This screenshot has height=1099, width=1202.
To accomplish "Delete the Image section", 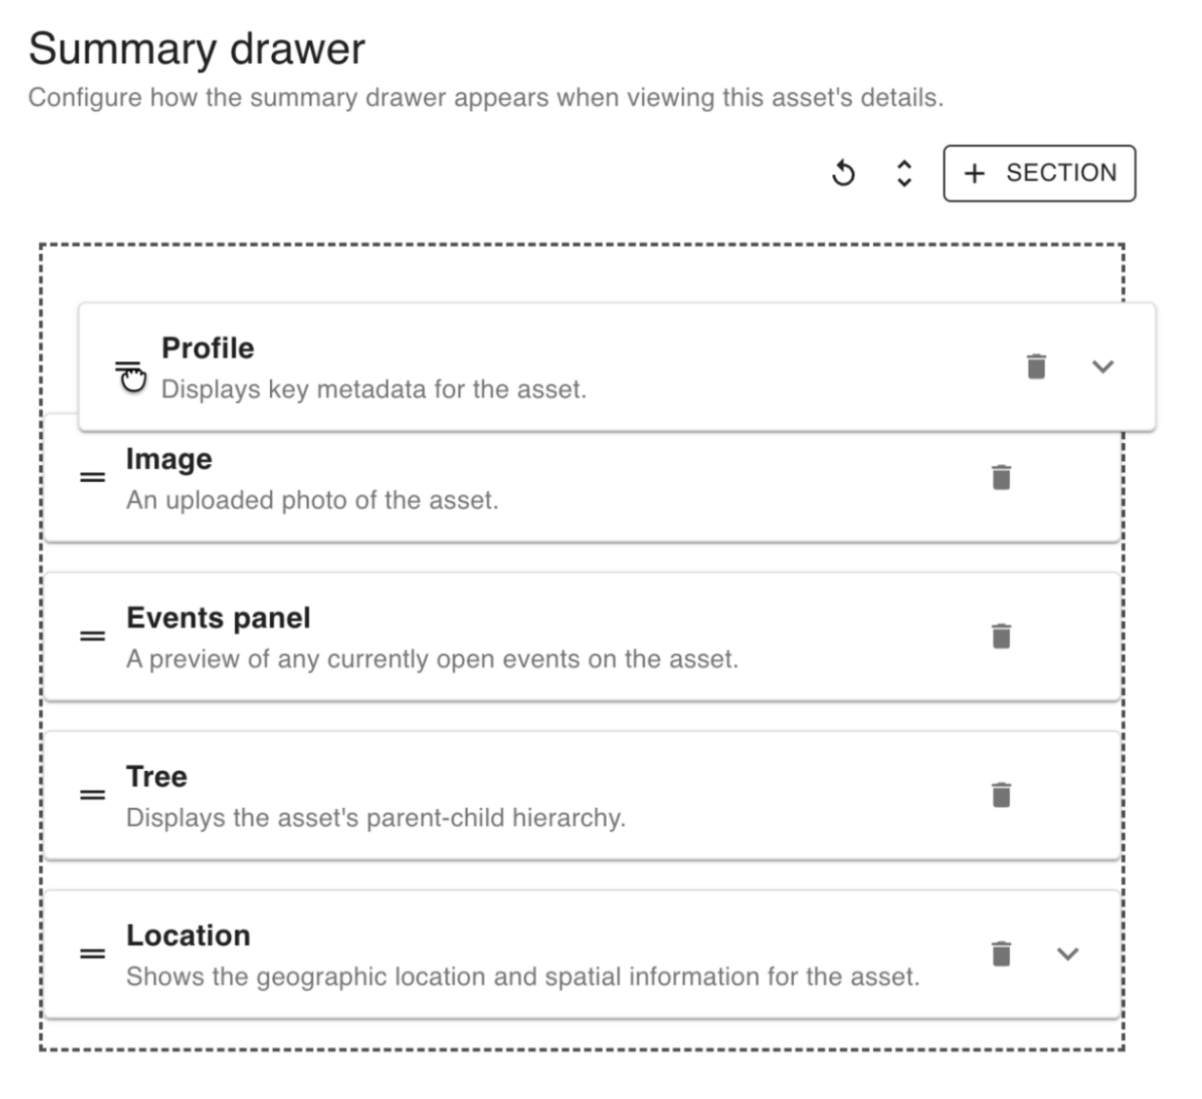I will (1001, 477).
